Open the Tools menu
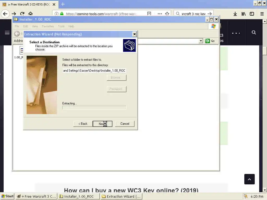The width and height of the screenshot is (267, 200). click(x=61, y=26)
